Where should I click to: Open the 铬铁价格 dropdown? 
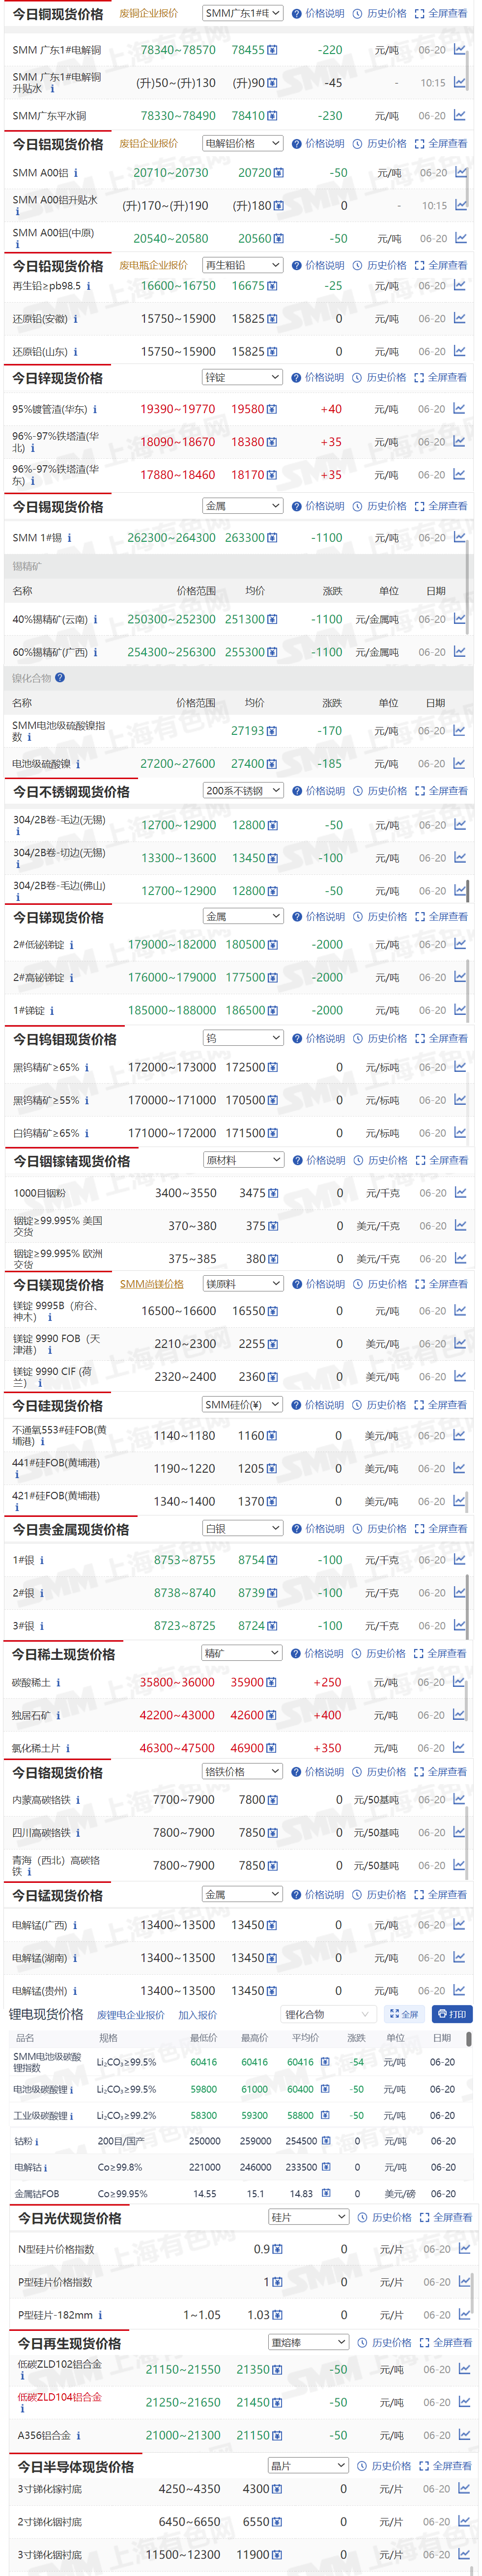click(x=242, y=1771)
